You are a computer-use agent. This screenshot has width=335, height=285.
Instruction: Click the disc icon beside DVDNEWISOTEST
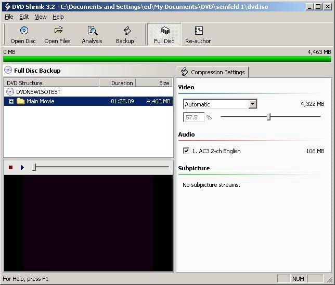click(x=10, y=92)
